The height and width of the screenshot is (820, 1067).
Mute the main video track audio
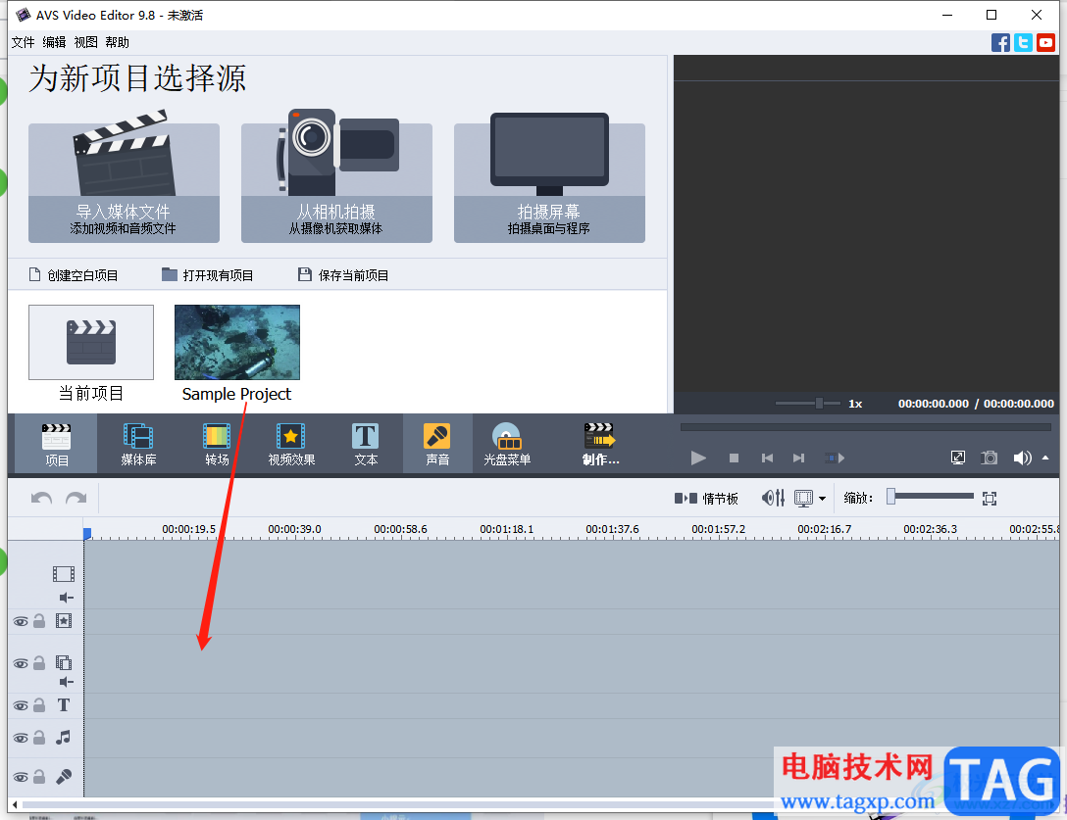pyautogui.click(x=66, y=598)
